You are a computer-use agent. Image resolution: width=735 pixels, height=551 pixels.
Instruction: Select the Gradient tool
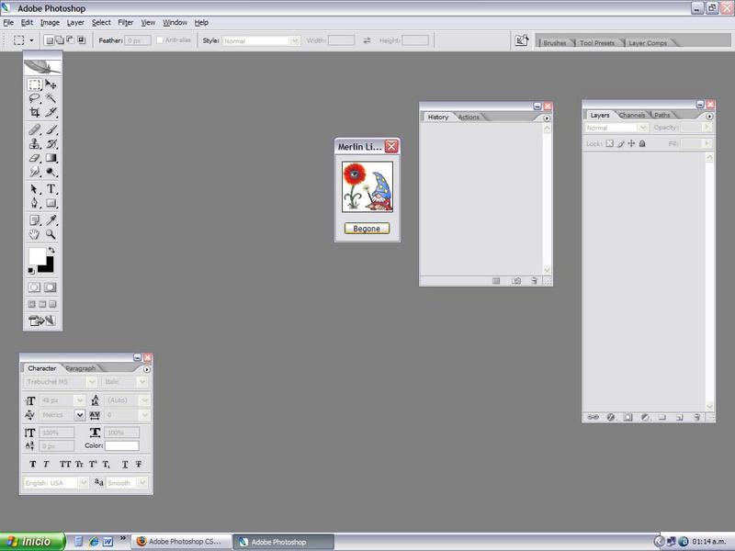[51, 158]
